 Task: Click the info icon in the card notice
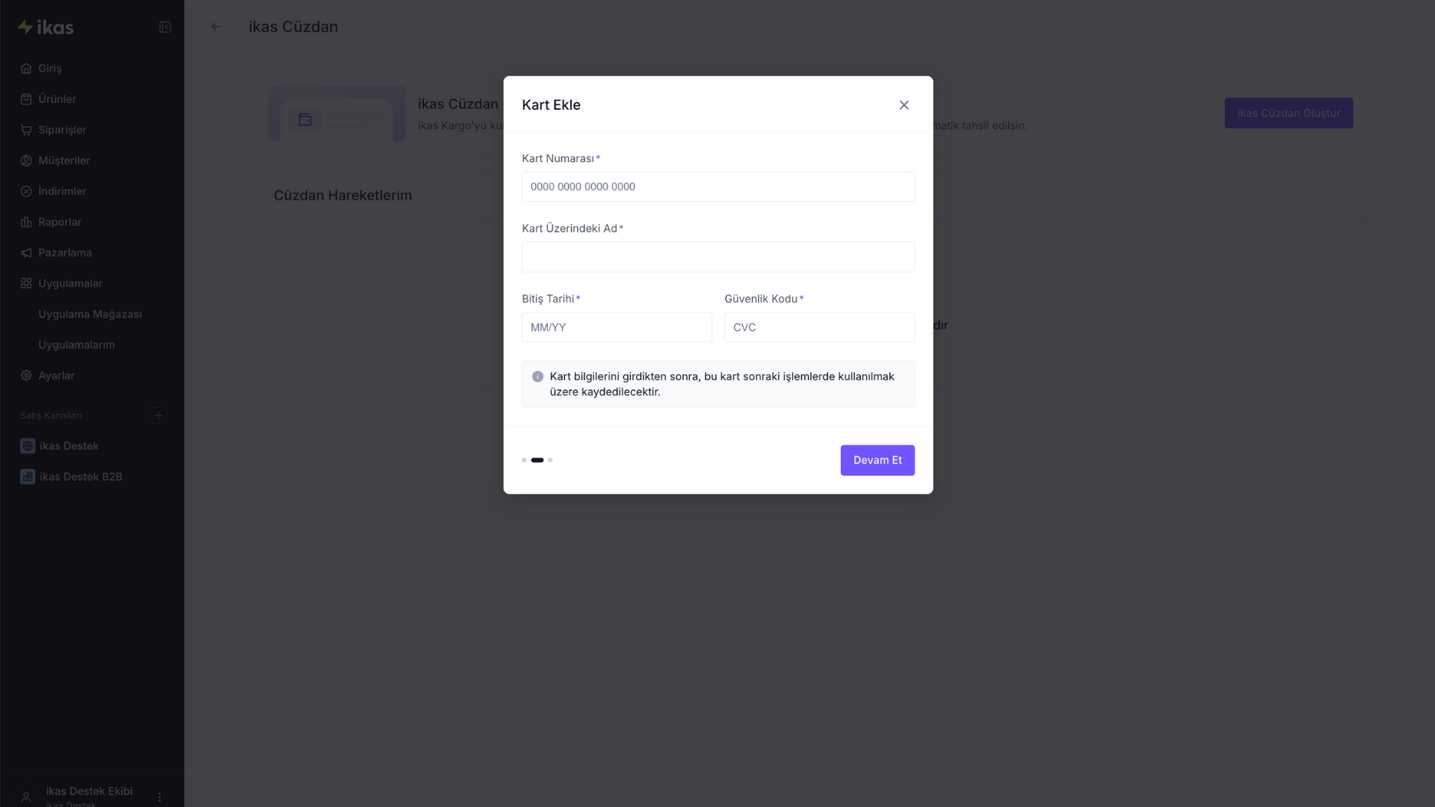tap(537, 377)
